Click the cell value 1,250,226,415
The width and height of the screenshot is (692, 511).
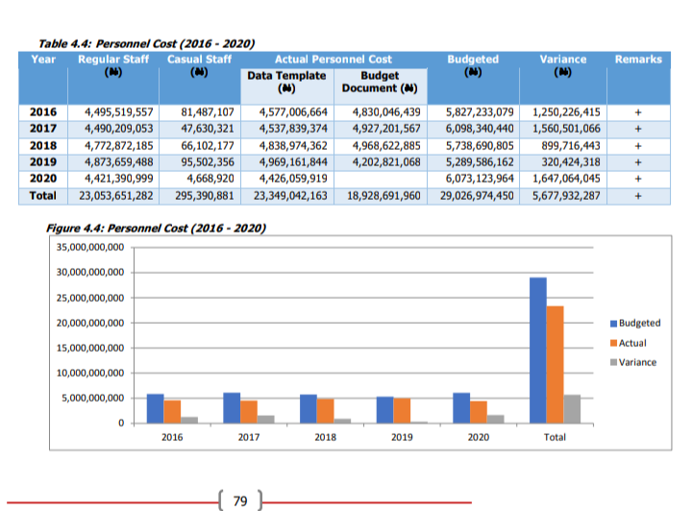click(x=566, y=112)
